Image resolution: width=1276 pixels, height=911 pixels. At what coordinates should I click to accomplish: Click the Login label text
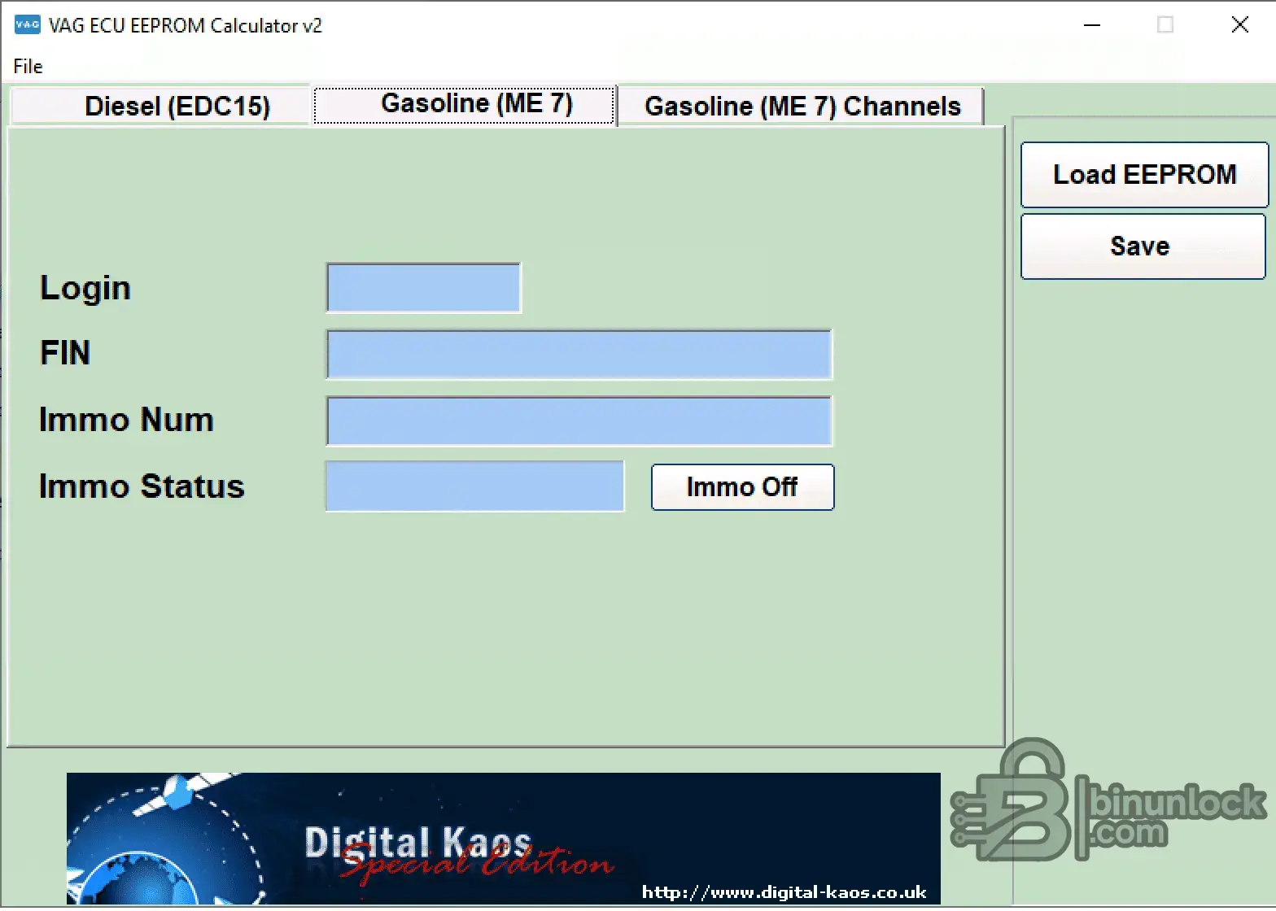85,288
